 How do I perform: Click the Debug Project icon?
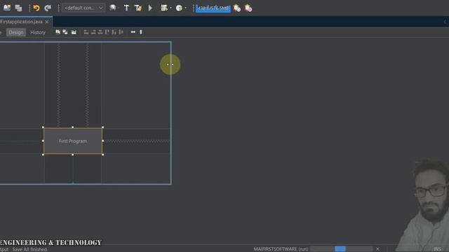tap(164, 8)
